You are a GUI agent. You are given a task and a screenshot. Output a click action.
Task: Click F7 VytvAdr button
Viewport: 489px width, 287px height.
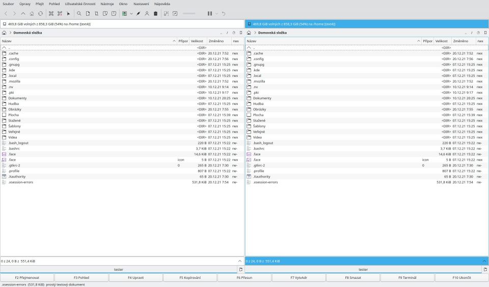[299, 278]
